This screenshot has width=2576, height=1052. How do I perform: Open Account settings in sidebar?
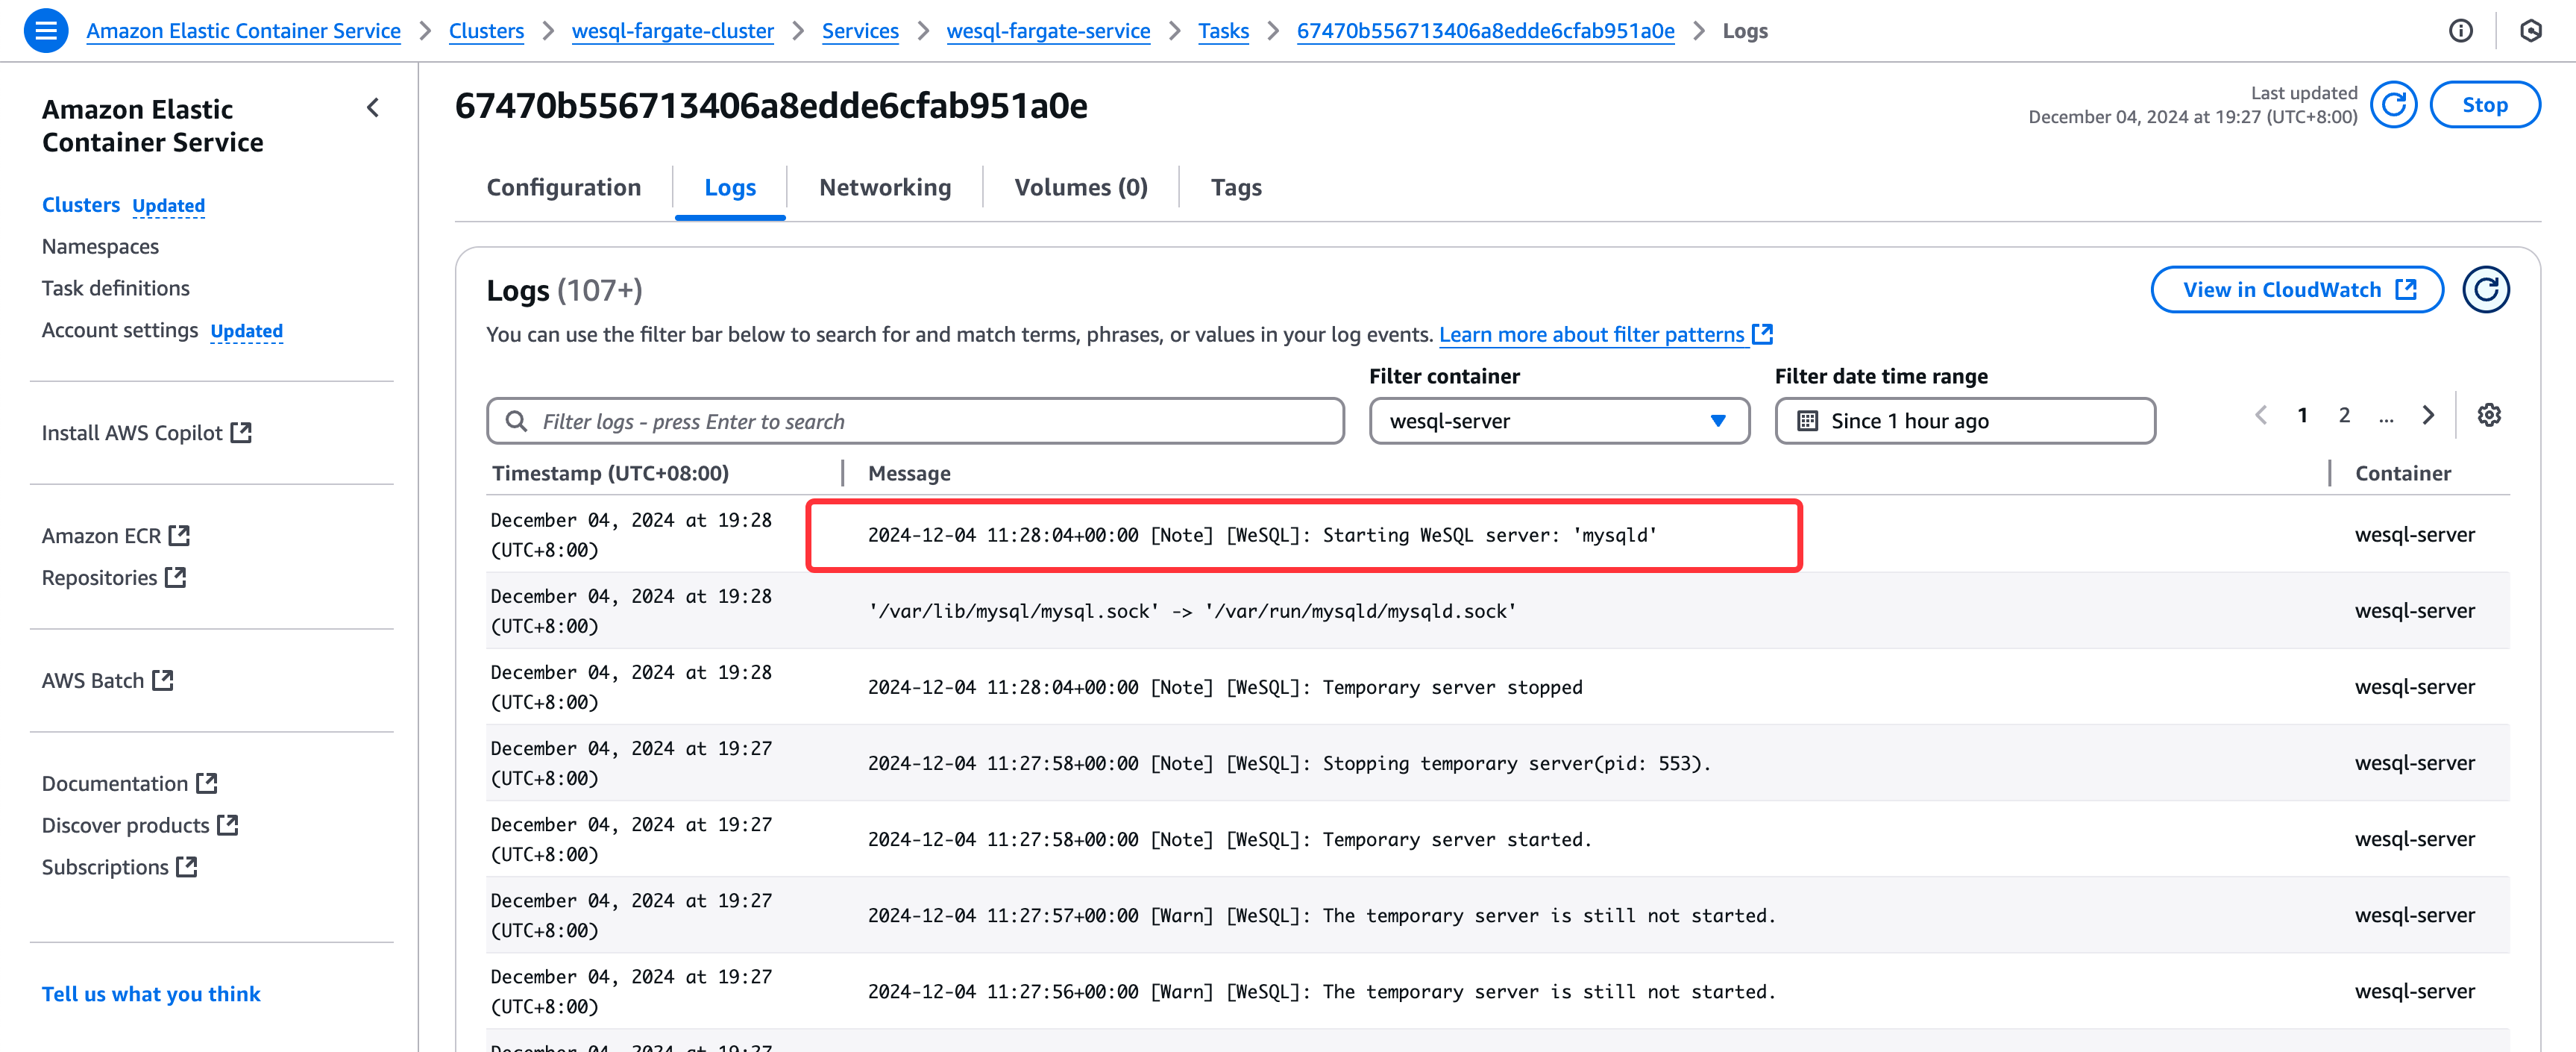120,331
